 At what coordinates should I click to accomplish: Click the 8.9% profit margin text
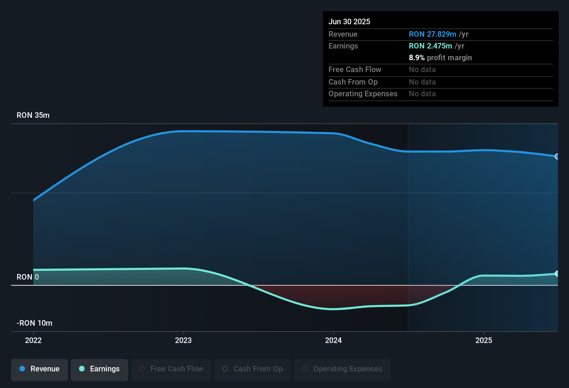click(440, 58)
